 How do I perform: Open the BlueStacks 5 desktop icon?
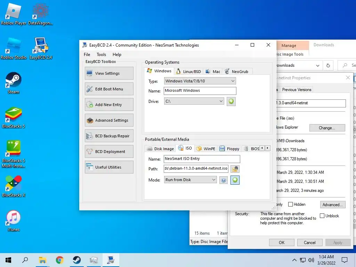coord(14,118)
